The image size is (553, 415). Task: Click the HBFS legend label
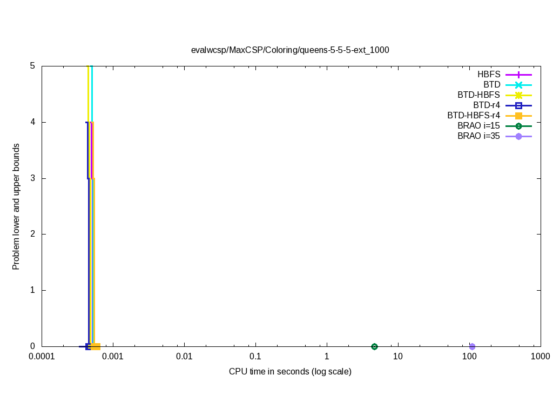tap(489, 75)
